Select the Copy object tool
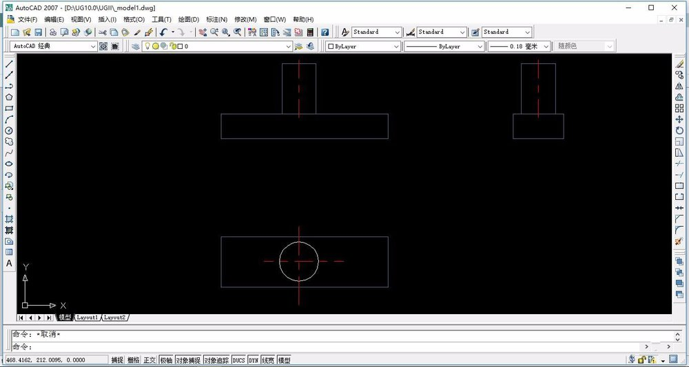This screenshot has height=367, width=689. pos(679,75)
